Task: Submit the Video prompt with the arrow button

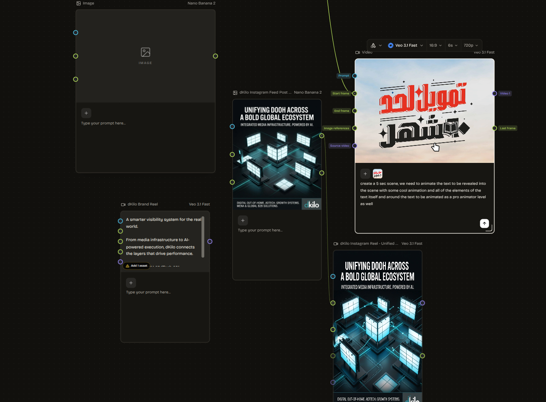Action: [484, 223]
